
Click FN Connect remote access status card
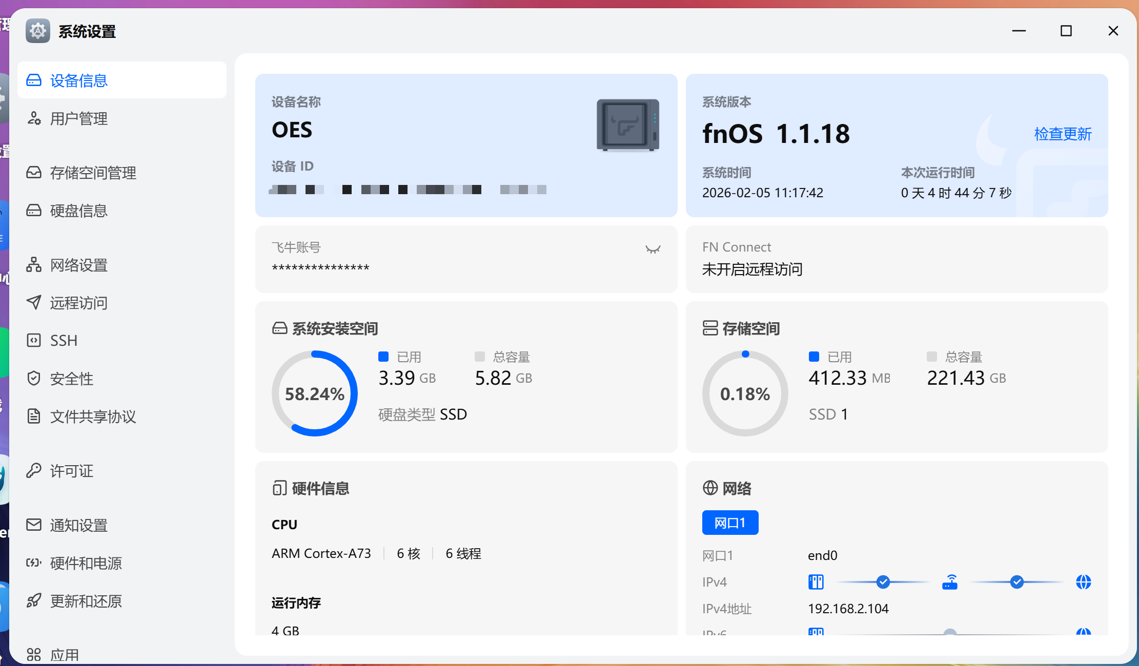896,259
